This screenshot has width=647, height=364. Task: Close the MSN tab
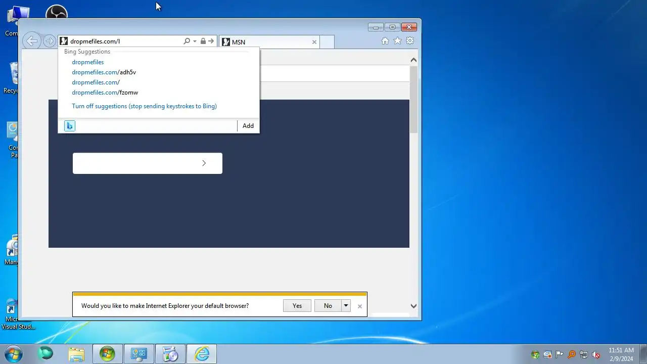tap(314, 42)
